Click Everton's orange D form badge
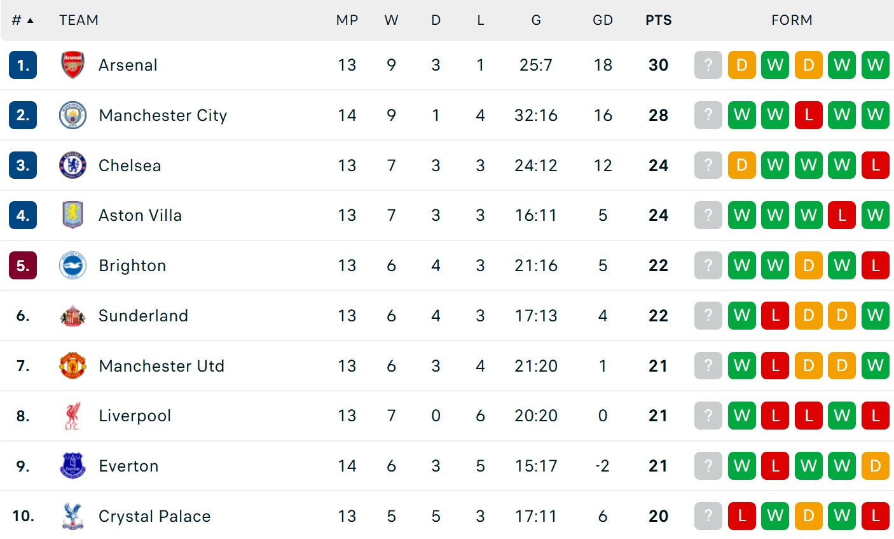This screenshot has height=539, width=894. [x=875, y=466]
